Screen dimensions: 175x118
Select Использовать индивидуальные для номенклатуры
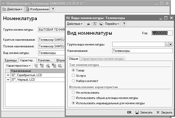coord(73,103)
